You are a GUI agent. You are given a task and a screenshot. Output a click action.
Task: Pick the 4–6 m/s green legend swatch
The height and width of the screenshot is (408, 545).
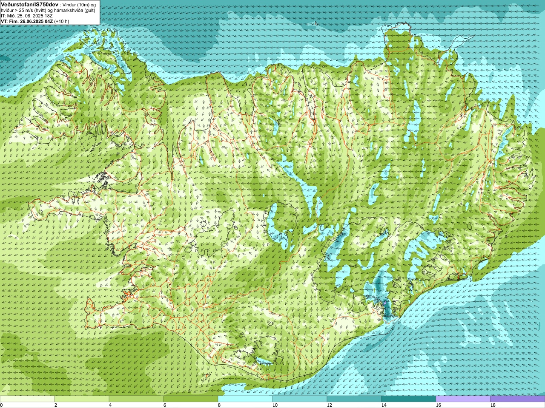point(136,399)
